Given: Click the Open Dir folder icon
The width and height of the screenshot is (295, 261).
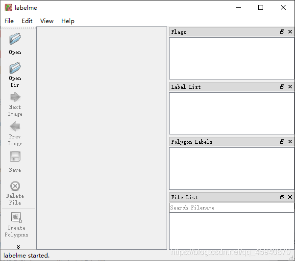Looking at the screenshot, I should [x=15, y=68].
